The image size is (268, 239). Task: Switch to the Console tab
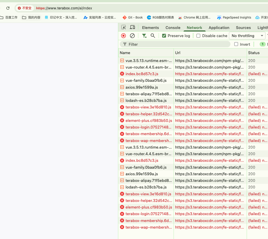click(173, 27)
